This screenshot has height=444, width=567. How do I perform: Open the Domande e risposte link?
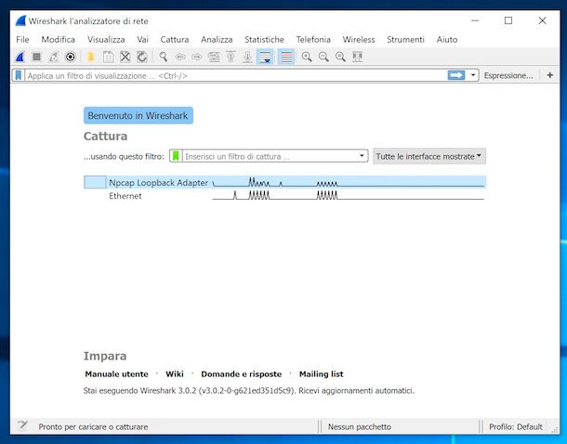(x=241, y=374)
